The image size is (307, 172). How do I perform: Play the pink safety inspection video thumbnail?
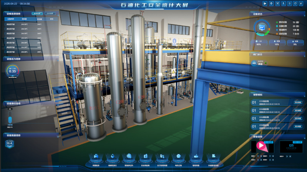click(x=262, y=147)
